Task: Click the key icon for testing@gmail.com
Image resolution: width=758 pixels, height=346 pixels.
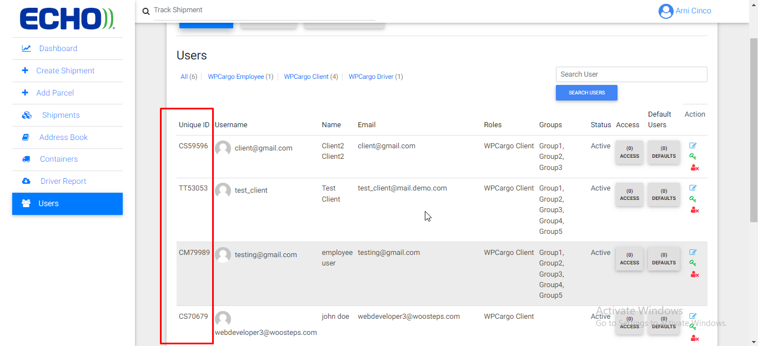Action: point(693,263)
